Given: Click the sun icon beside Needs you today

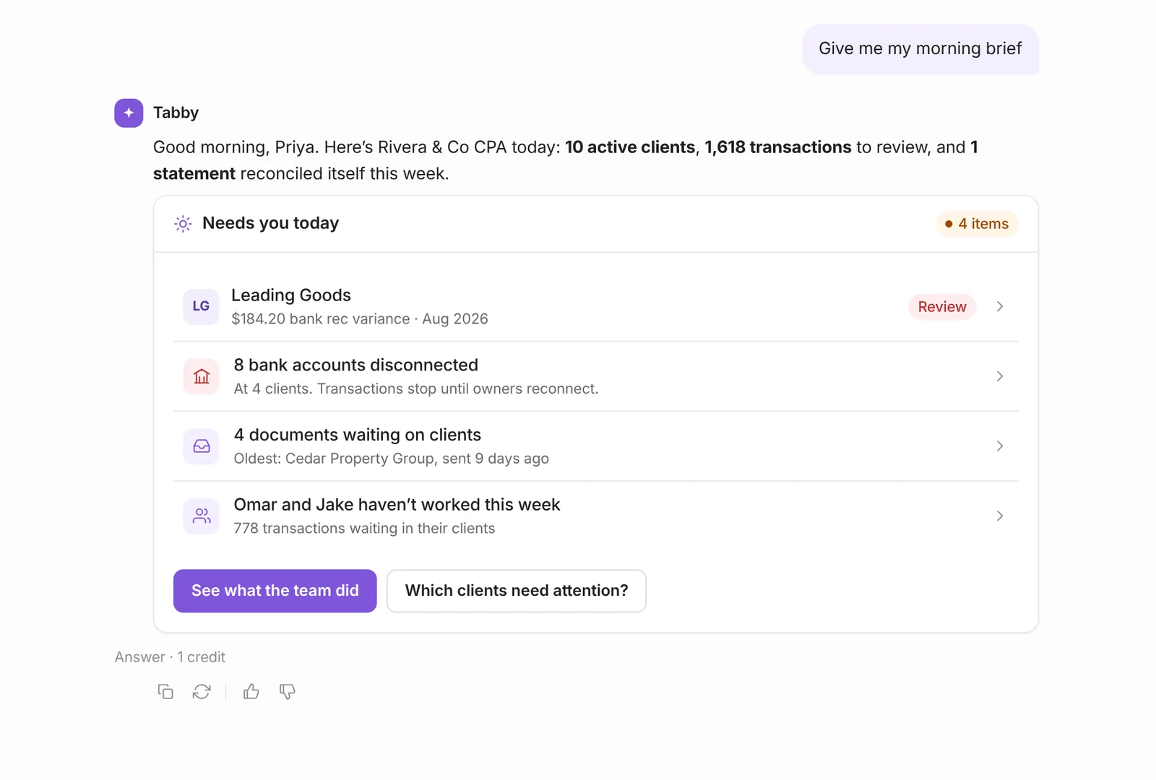Looking at the screenshot, I should tap(184, 224).
